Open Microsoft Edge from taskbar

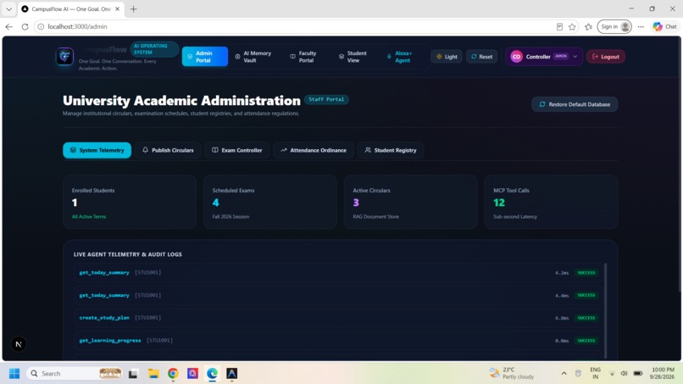point(212,374)
